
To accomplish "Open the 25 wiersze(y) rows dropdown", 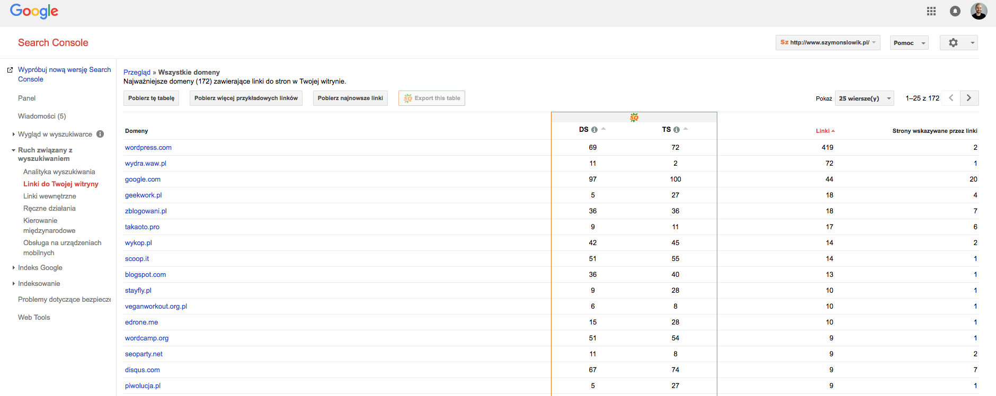I will pos(865,98).
